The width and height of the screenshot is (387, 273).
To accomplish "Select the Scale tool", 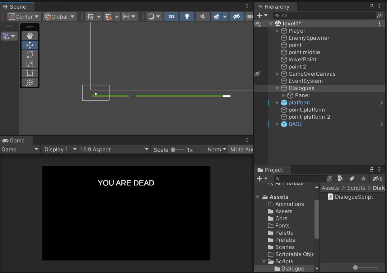I will 30,64.
